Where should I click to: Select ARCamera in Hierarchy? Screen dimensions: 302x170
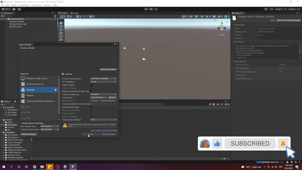tap(17, 26)
